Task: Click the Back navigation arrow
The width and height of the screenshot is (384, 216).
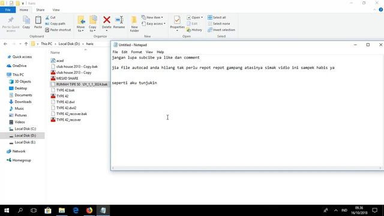Action: point(5,44)
